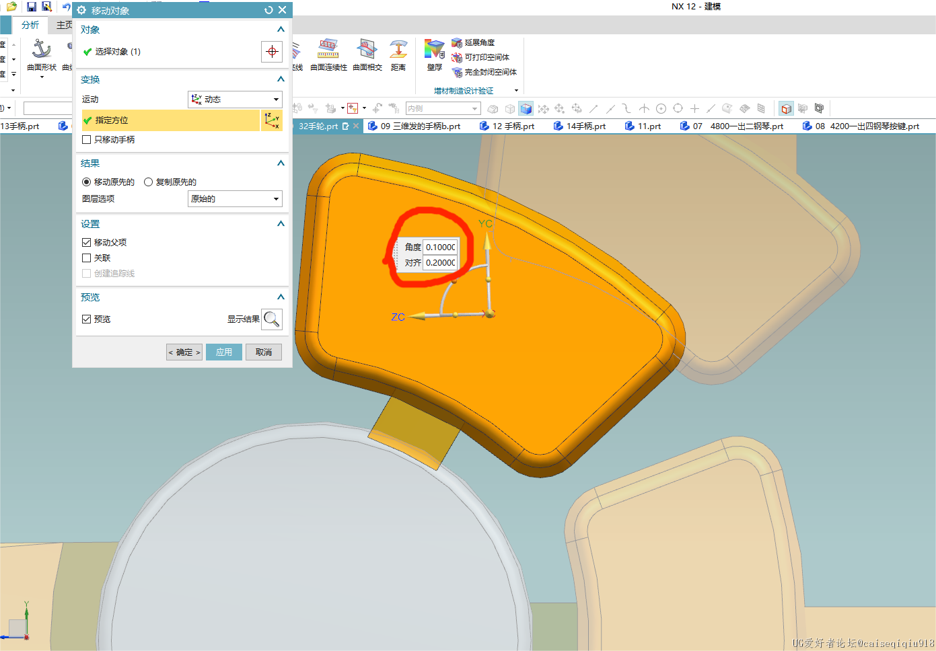Launch the 距离 measurement tool

(x=398, y=55)
